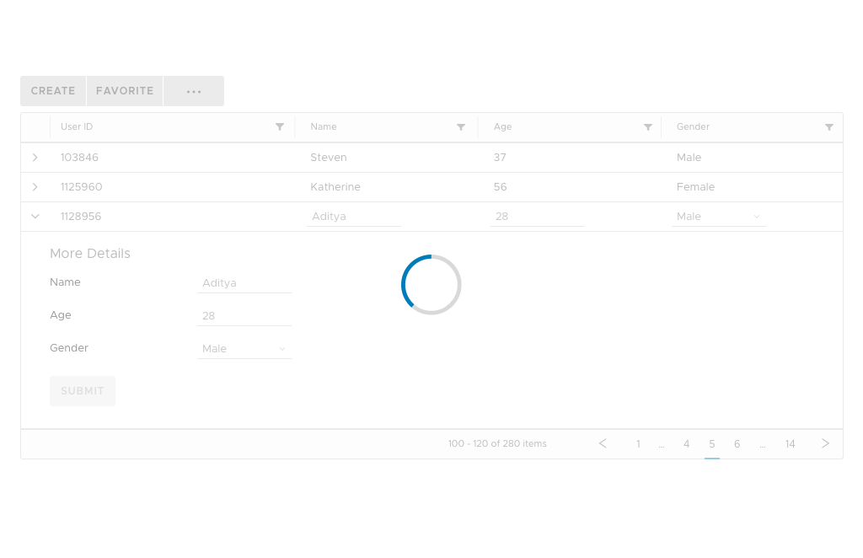Image resolution: width=863 pixels, height=558 pixels.
Task: Expand the row for user 1125960
Action: (35, 187)
